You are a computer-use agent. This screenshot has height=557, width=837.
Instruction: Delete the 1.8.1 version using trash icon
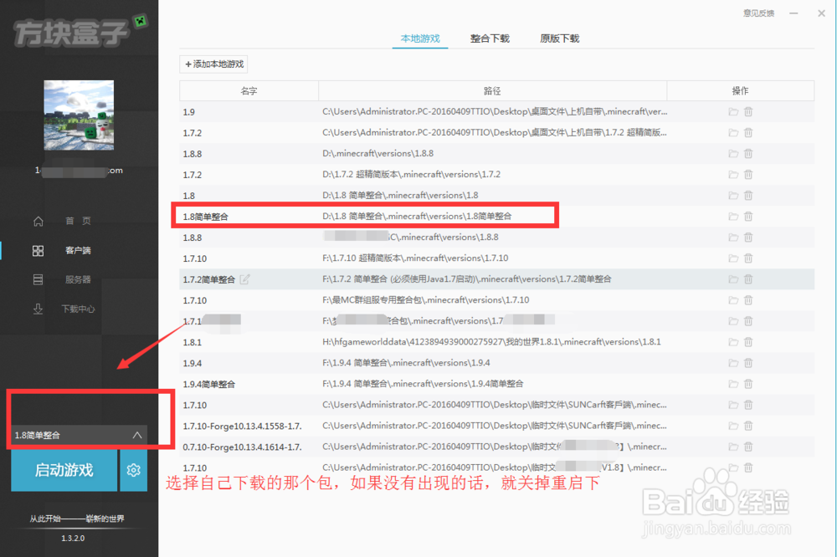748,341
